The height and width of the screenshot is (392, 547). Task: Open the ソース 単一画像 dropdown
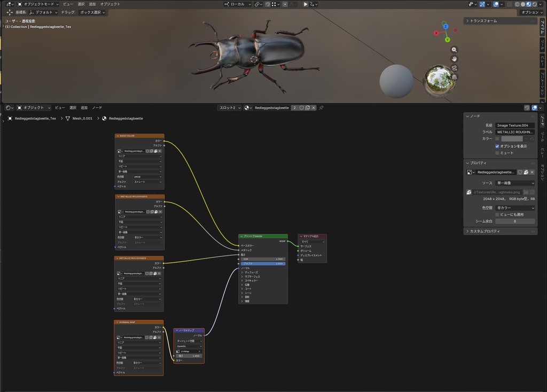coord(515,183)
